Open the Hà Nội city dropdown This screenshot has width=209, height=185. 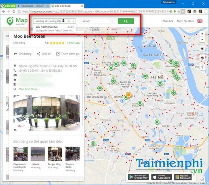(97, 21)
